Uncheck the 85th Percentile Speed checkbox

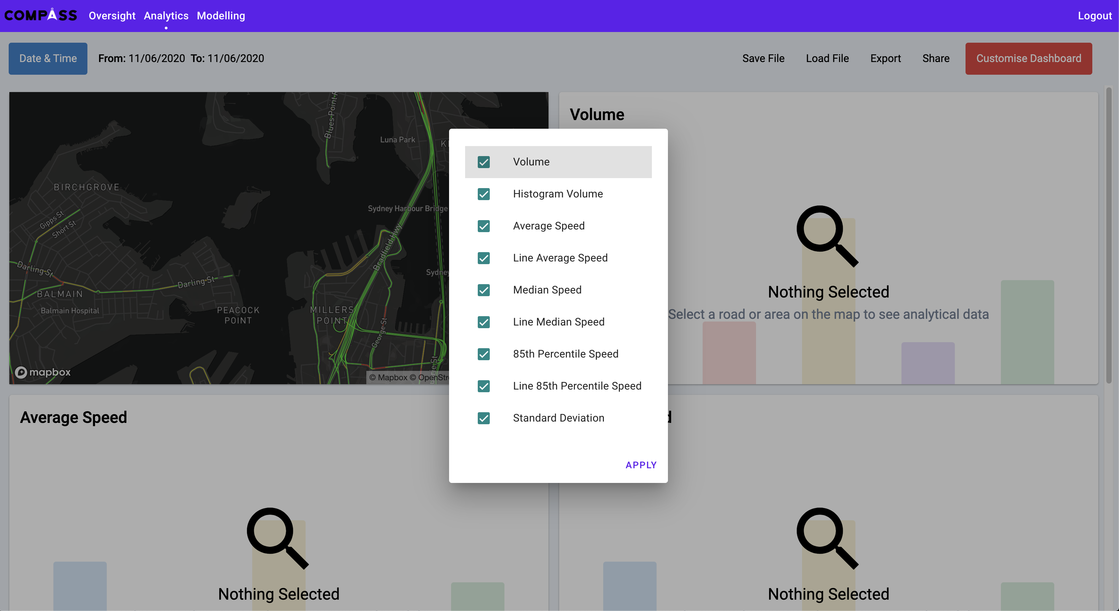tap(483, 354)
